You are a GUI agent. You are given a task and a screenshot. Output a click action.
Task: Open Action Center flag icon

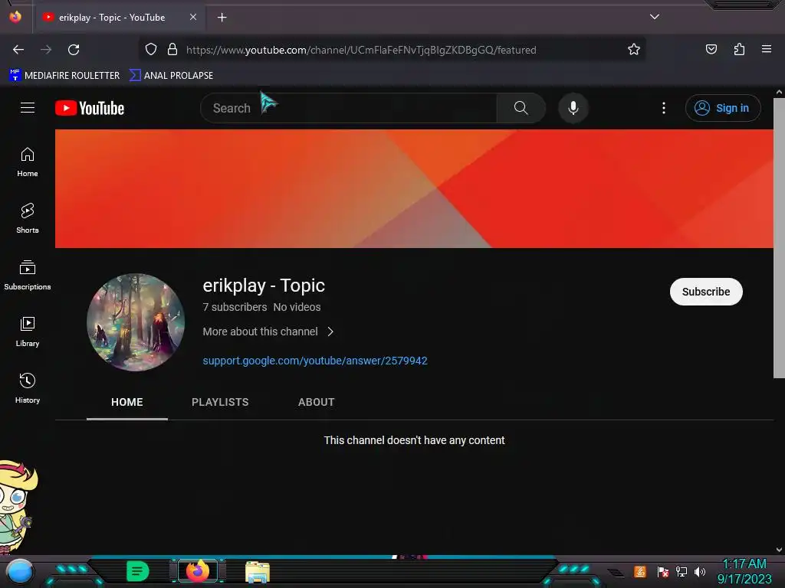[x=663, y=571]
